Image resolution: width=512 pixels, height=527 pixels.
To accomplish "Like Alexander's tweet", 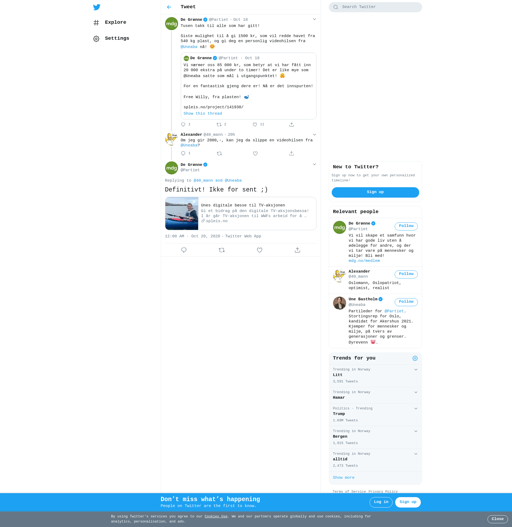I will [255, 153].
